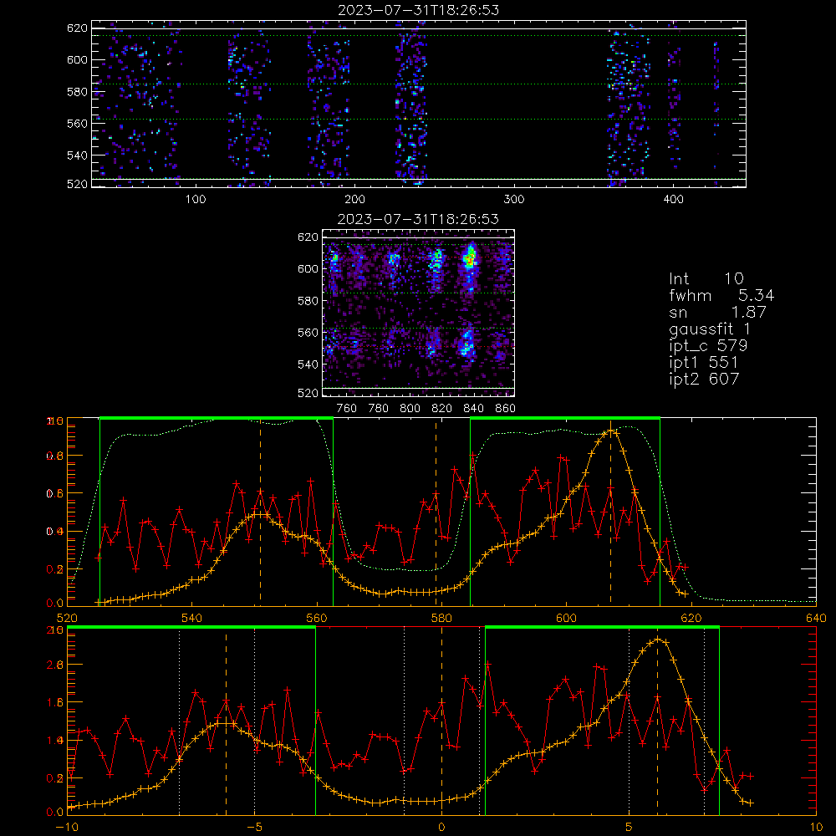836x836 pixels.
Task: Click the 'gaussfit 1' readout
Action: point(710,329)
